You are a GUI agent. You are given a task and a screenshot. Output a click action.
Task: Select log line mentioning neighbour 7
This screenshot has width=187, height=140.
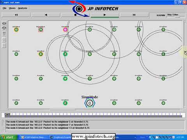[x=47, y=125]
